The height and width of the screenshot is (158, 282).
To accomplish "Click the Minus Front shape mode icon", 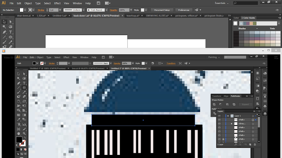I will pyautogui.click(x=220, y=104).
